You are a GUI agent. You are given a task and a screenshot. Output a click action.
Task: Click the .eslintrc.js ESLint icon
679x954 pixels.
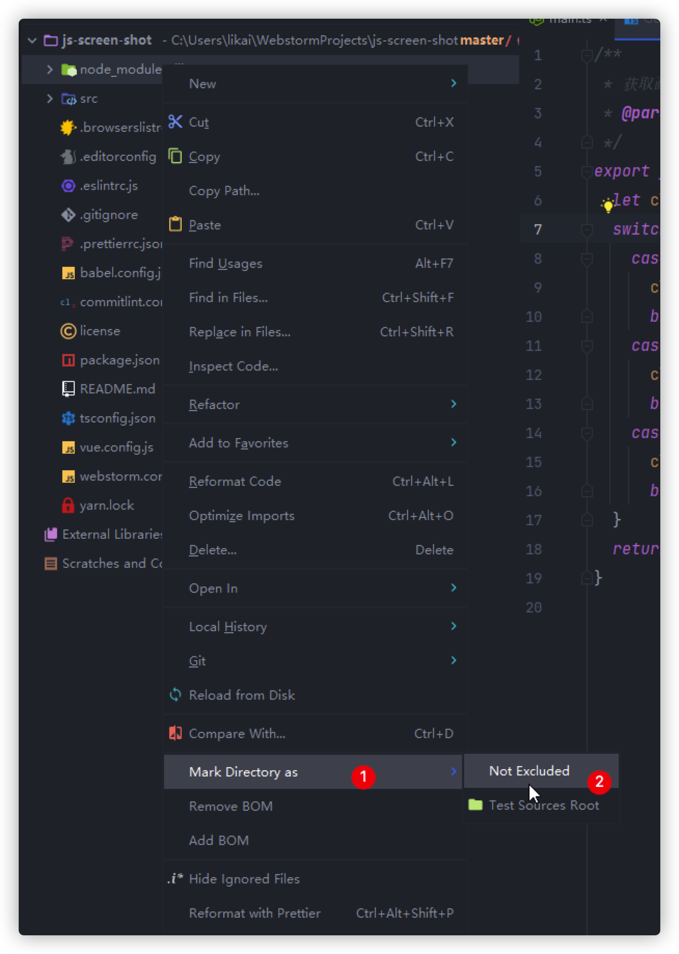point(68,185)
